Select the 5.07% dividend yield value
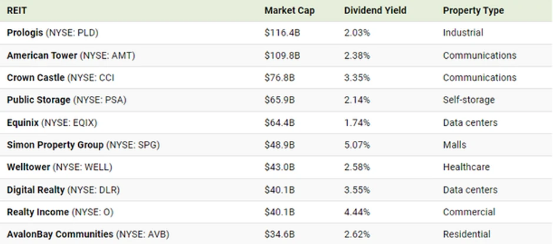 click(x=357, y=145)
